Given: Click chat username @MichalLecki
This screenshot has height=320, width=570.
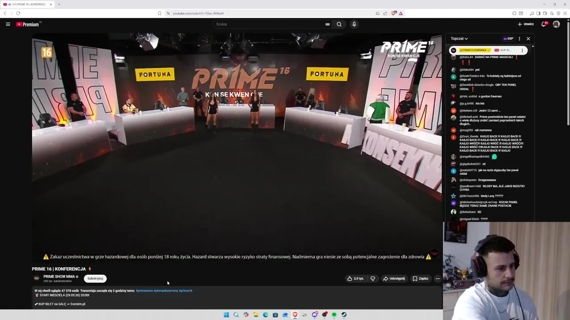Looking at the screenshot, I should click(469, 117).
